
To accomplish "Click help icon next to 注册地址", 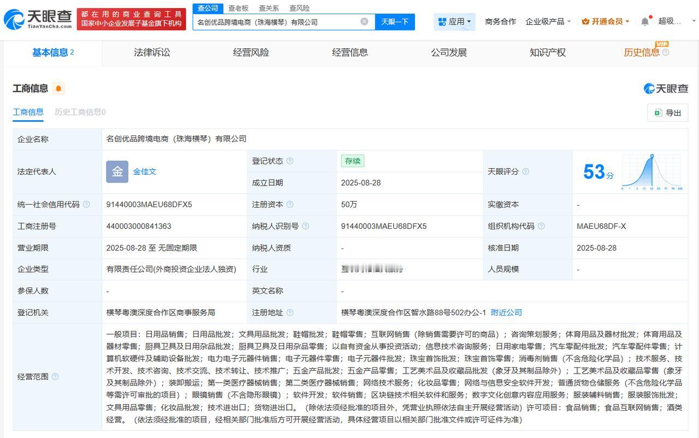I will [x=290, y=312].
